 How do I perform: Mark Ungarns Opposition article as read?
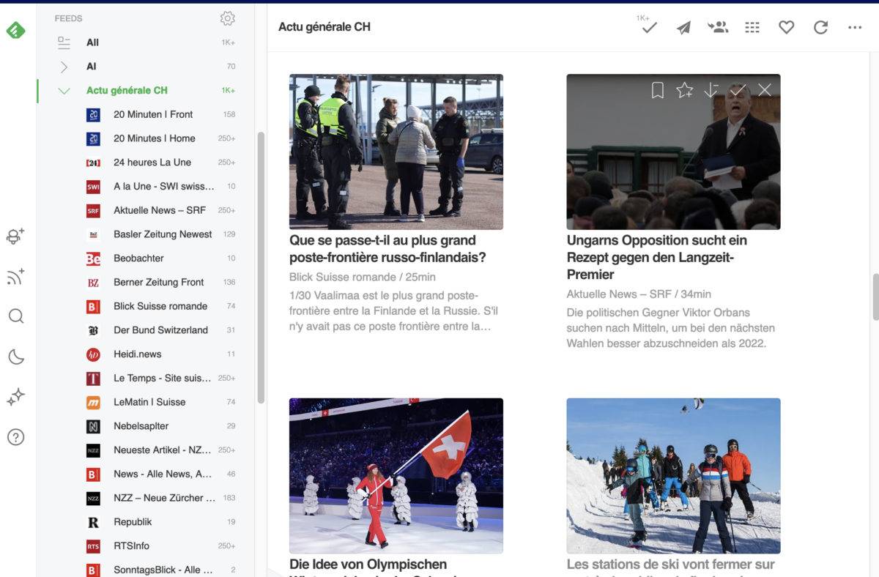738,90
